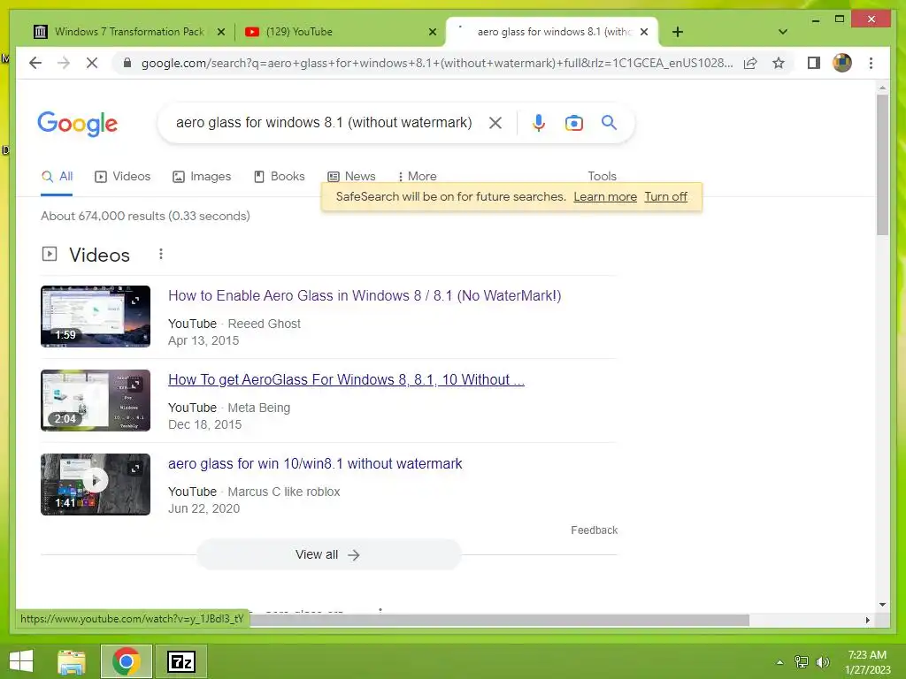Clear the Google search box

coord(495,122)
